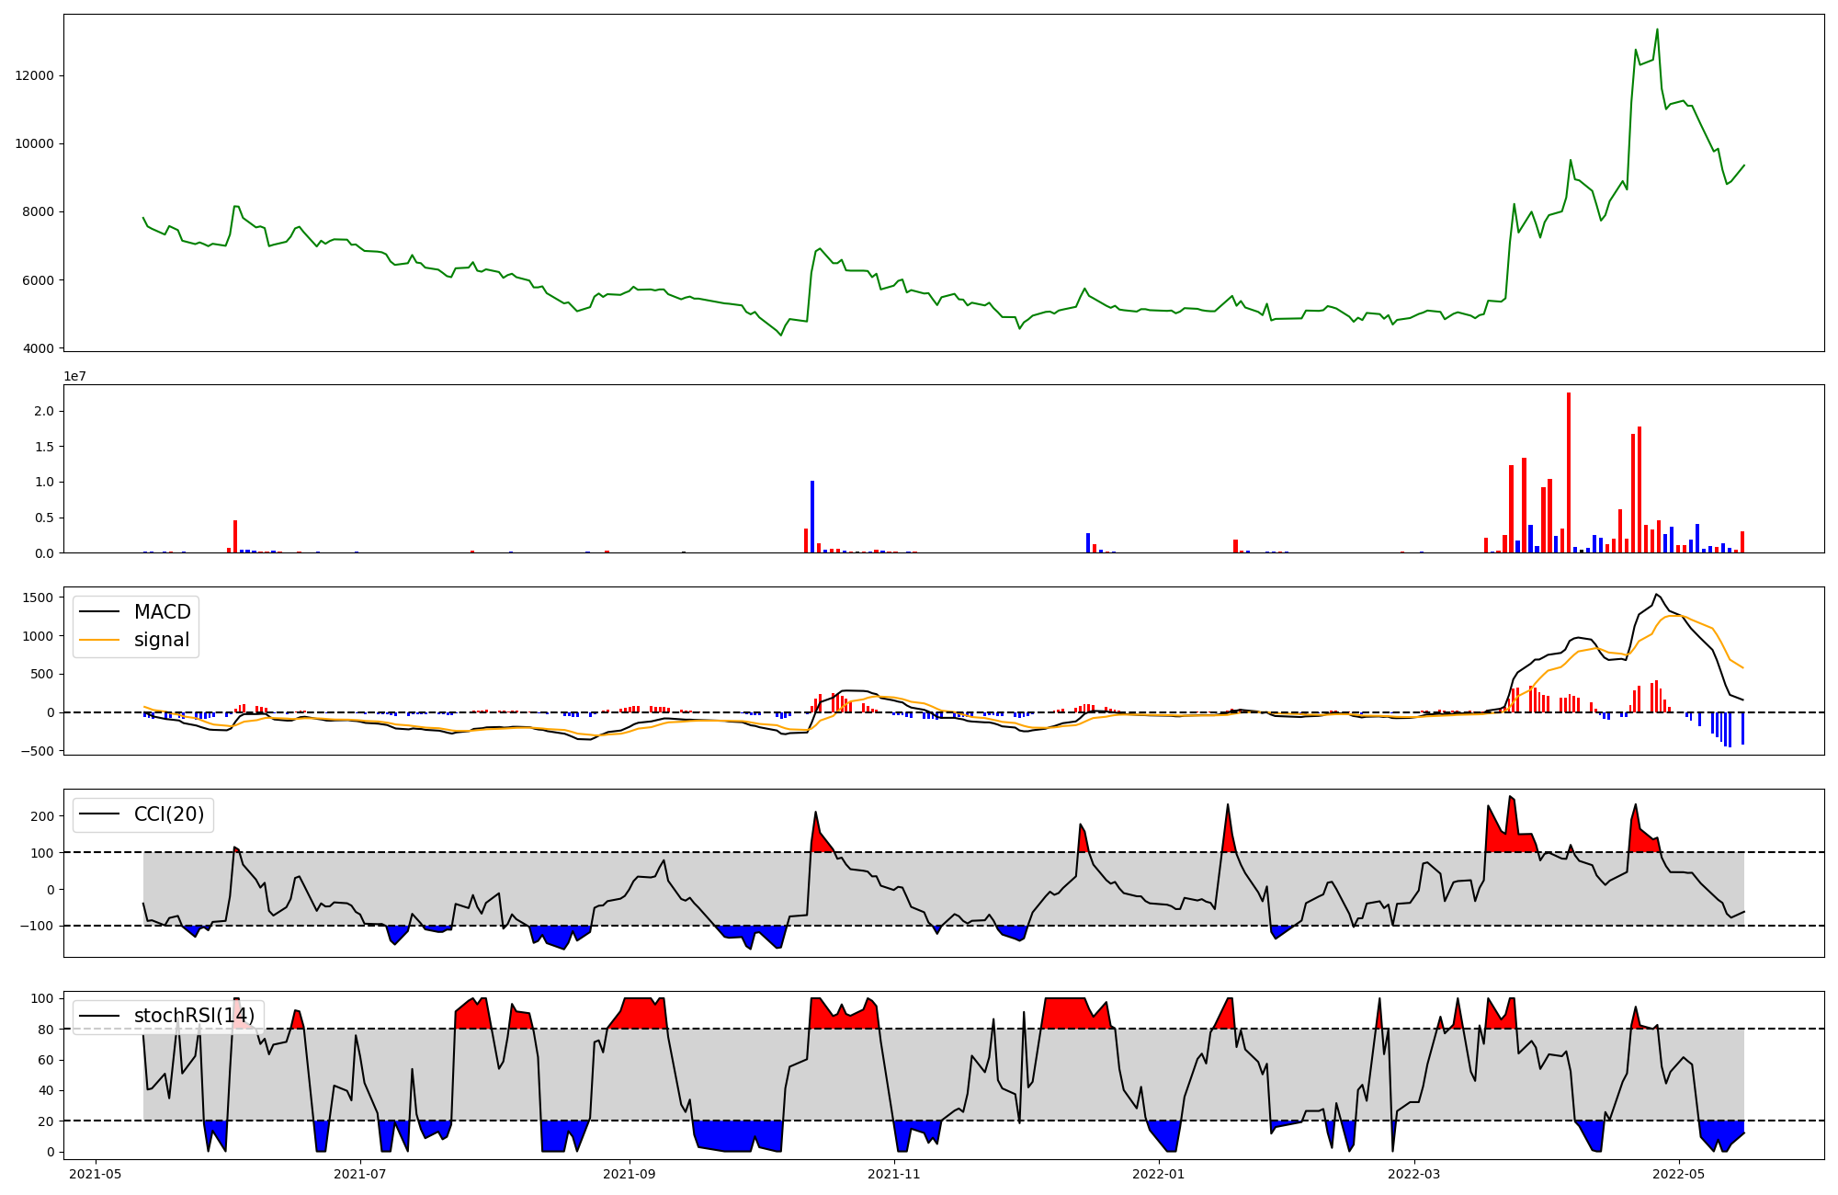Click the 1.5 volume axis tick label
Screen dimensions: 1838x1195
tap(46, 447)
